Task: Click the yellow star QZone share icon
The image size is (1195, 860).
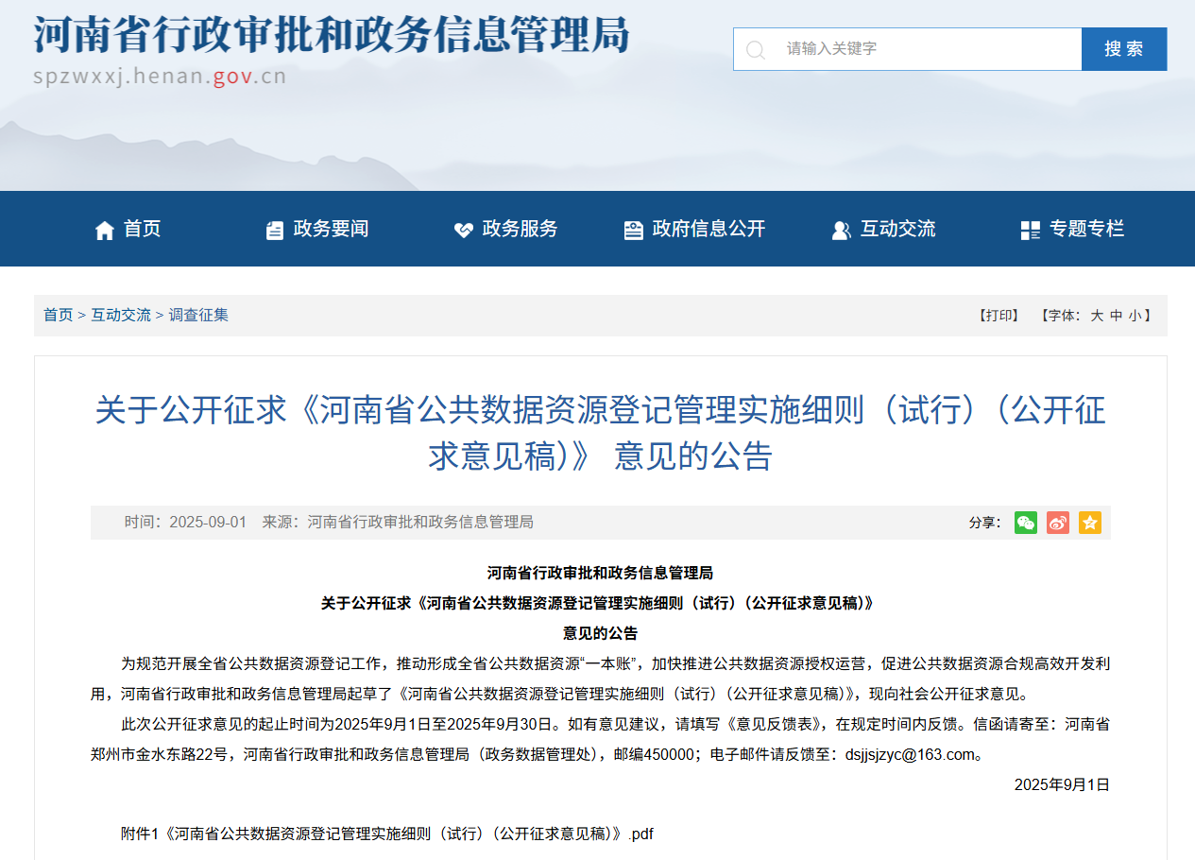Action: click(1090, 523)
